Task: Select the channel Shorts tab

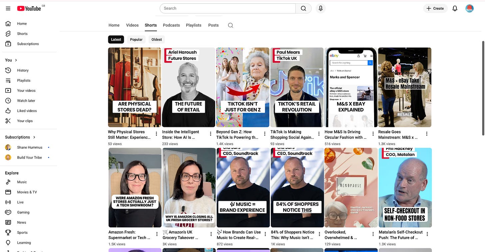Action: 151,25
